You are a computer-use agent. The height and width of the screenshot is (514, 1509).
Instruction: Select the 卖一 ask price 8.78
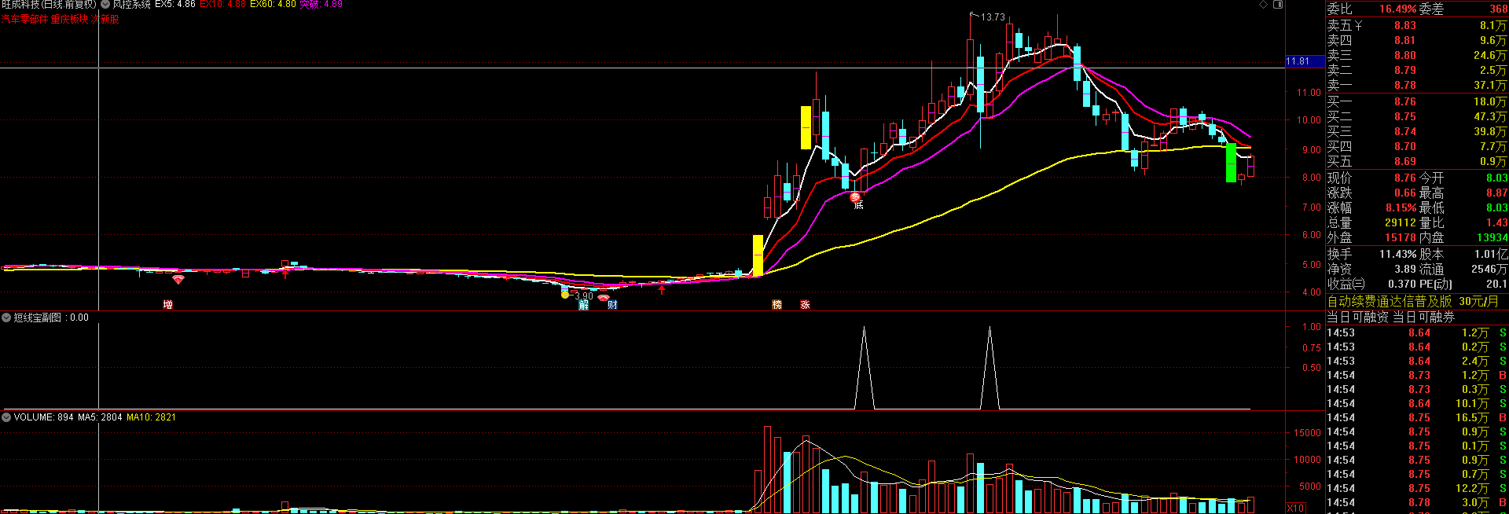click(x=1405, y=86)
